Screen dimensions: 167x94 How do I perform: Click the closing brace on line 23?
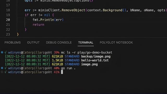(18, 34)
